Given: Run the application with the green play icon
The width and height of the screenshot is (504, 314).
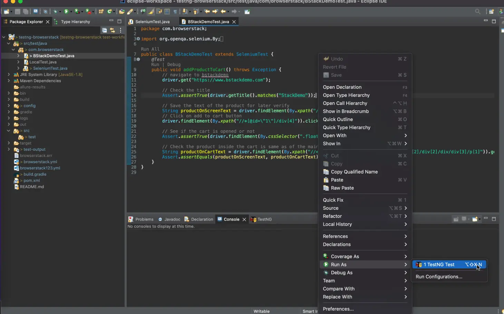Looking at the screenshot, I should coord(66,11).
